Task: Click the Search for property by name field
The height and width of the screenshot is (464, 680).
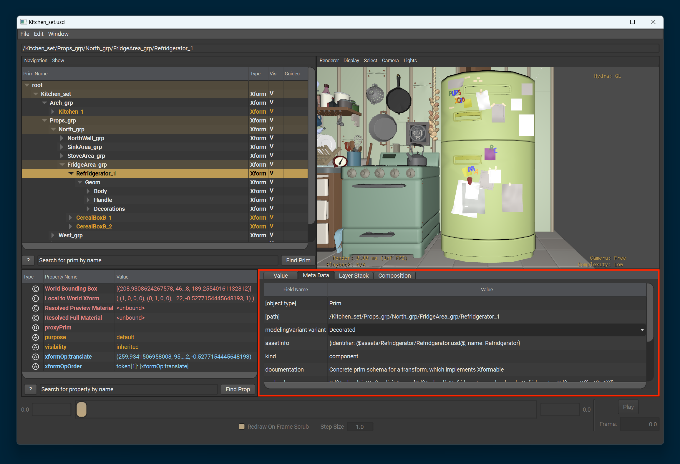Action: [x=129, y=389]
